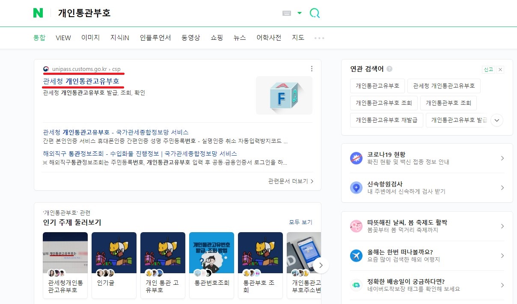Select related search 개인통관고유부호
This screenshot has height=304, width=517.
[377, 86]
